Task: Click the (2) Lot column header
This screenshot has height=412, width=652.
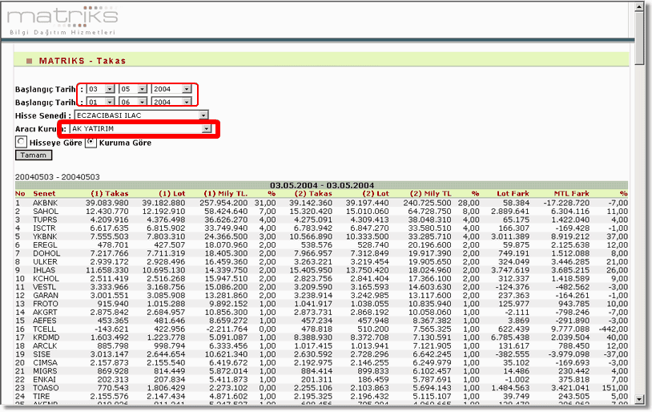Action: click(x=376, y=193)
